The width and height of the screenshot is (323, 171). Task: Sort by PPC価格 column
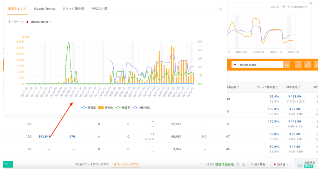tap(294, 87)
